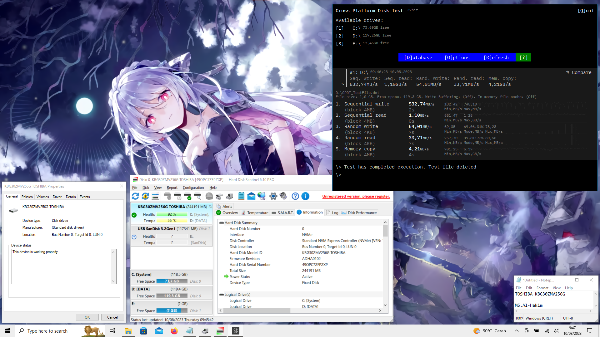Click the scroll-down arrow of information panel
This screenshot has width=600, height=337.
point(385,305)
